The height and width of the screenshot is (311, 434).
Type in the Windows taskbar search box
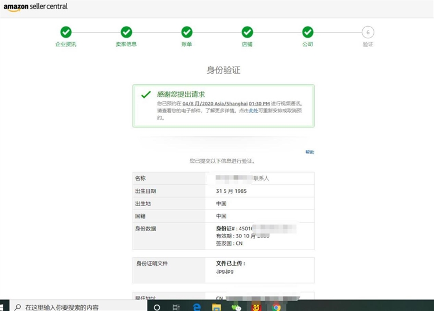(x=75, y=307)
